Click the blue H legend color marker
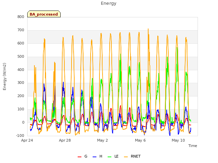Viewport: 218px width, 163px height. [x=94, y=157]
